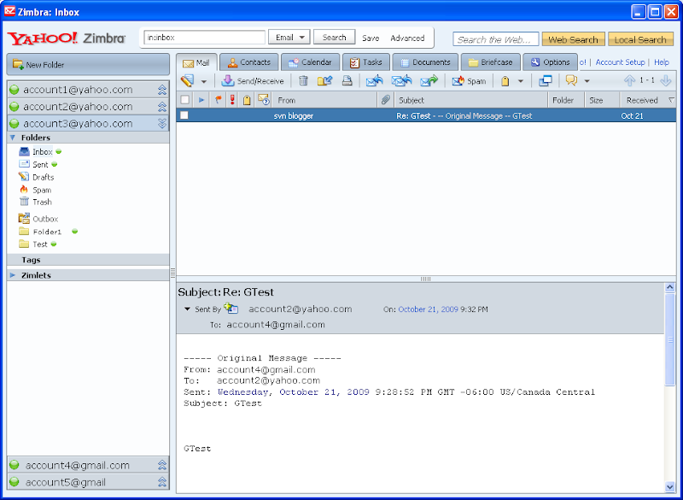Click the Help link

tap(661, 62)
